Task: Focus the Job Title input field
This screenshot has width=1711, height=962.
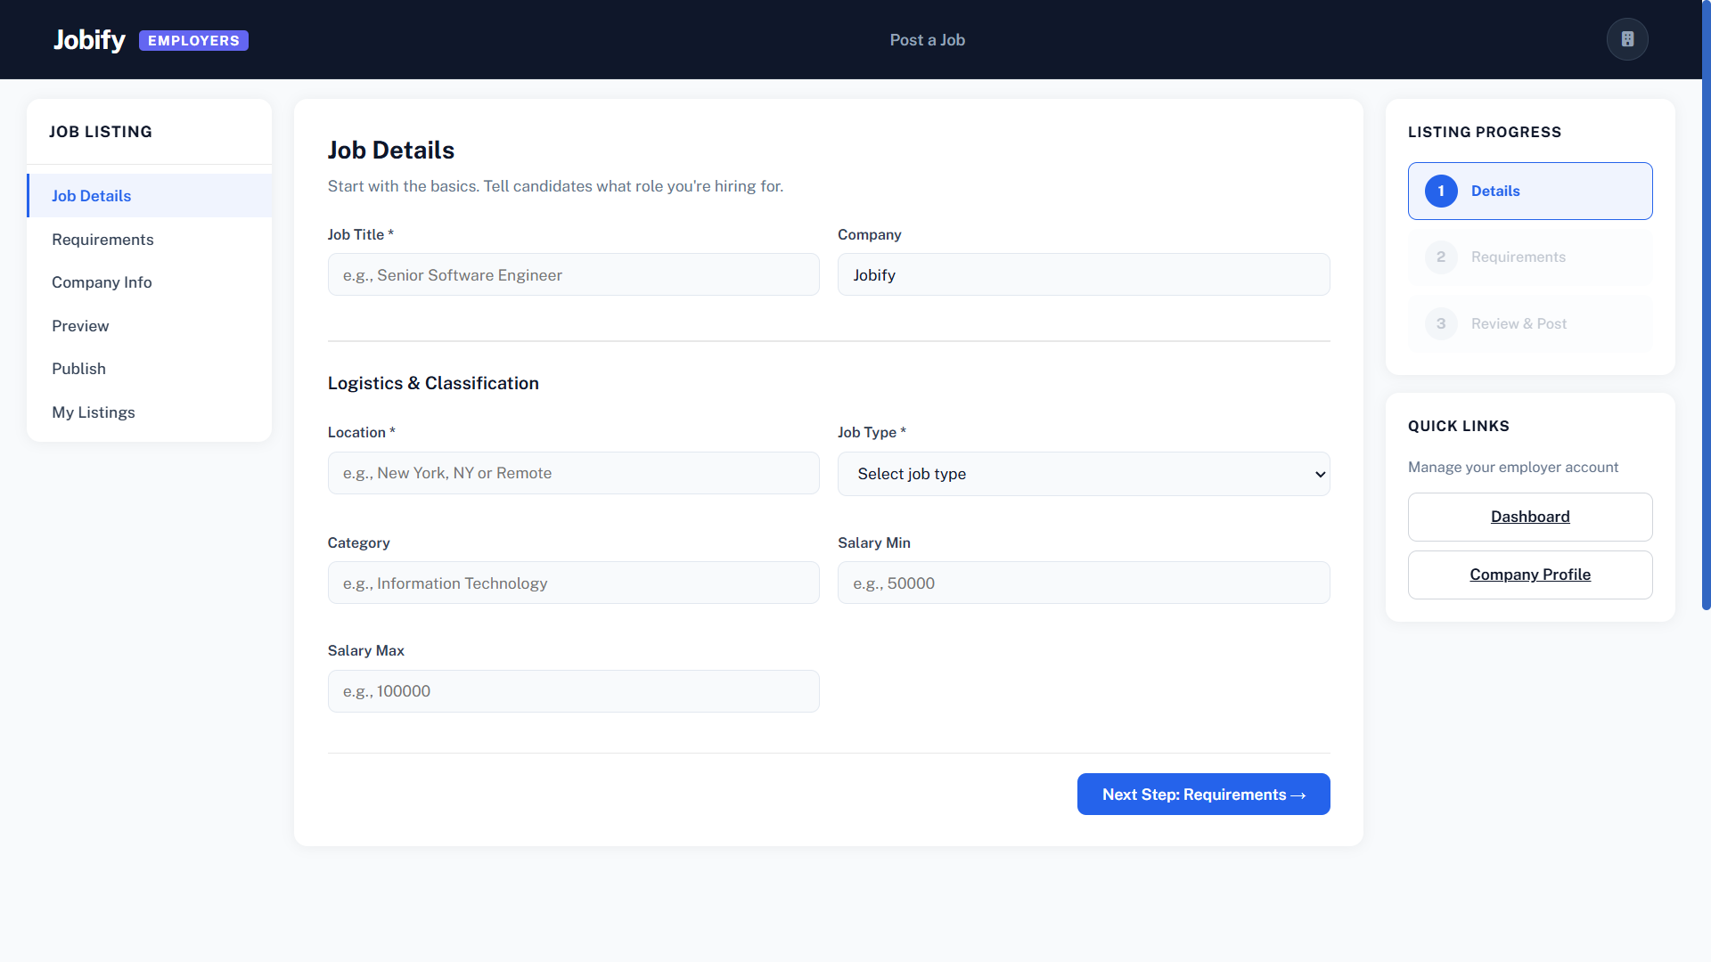Action: [x=573, y=274]
